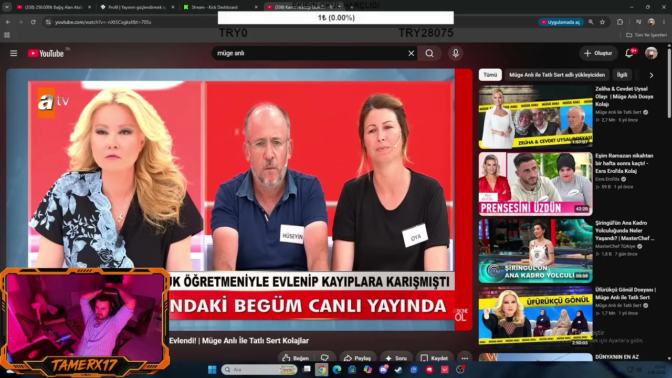Image resolution: width=672 pixels, height=378 pixels.
Task: Open the MasterChef Şiringül video thumbnail
Action: [x=535, y=251]
